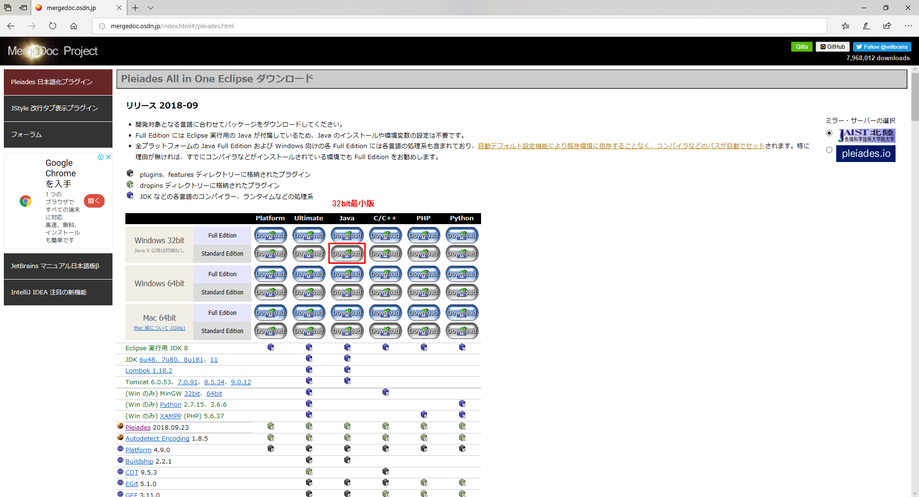This screenshot has height=497, width=919.
Task: Select the JAIST mirror radio button
Action: coord(829,133)
